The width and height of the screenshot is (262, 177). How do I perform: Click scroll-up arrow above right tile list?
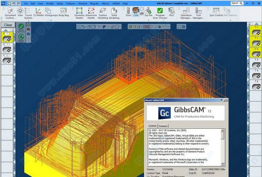point(256,24)
